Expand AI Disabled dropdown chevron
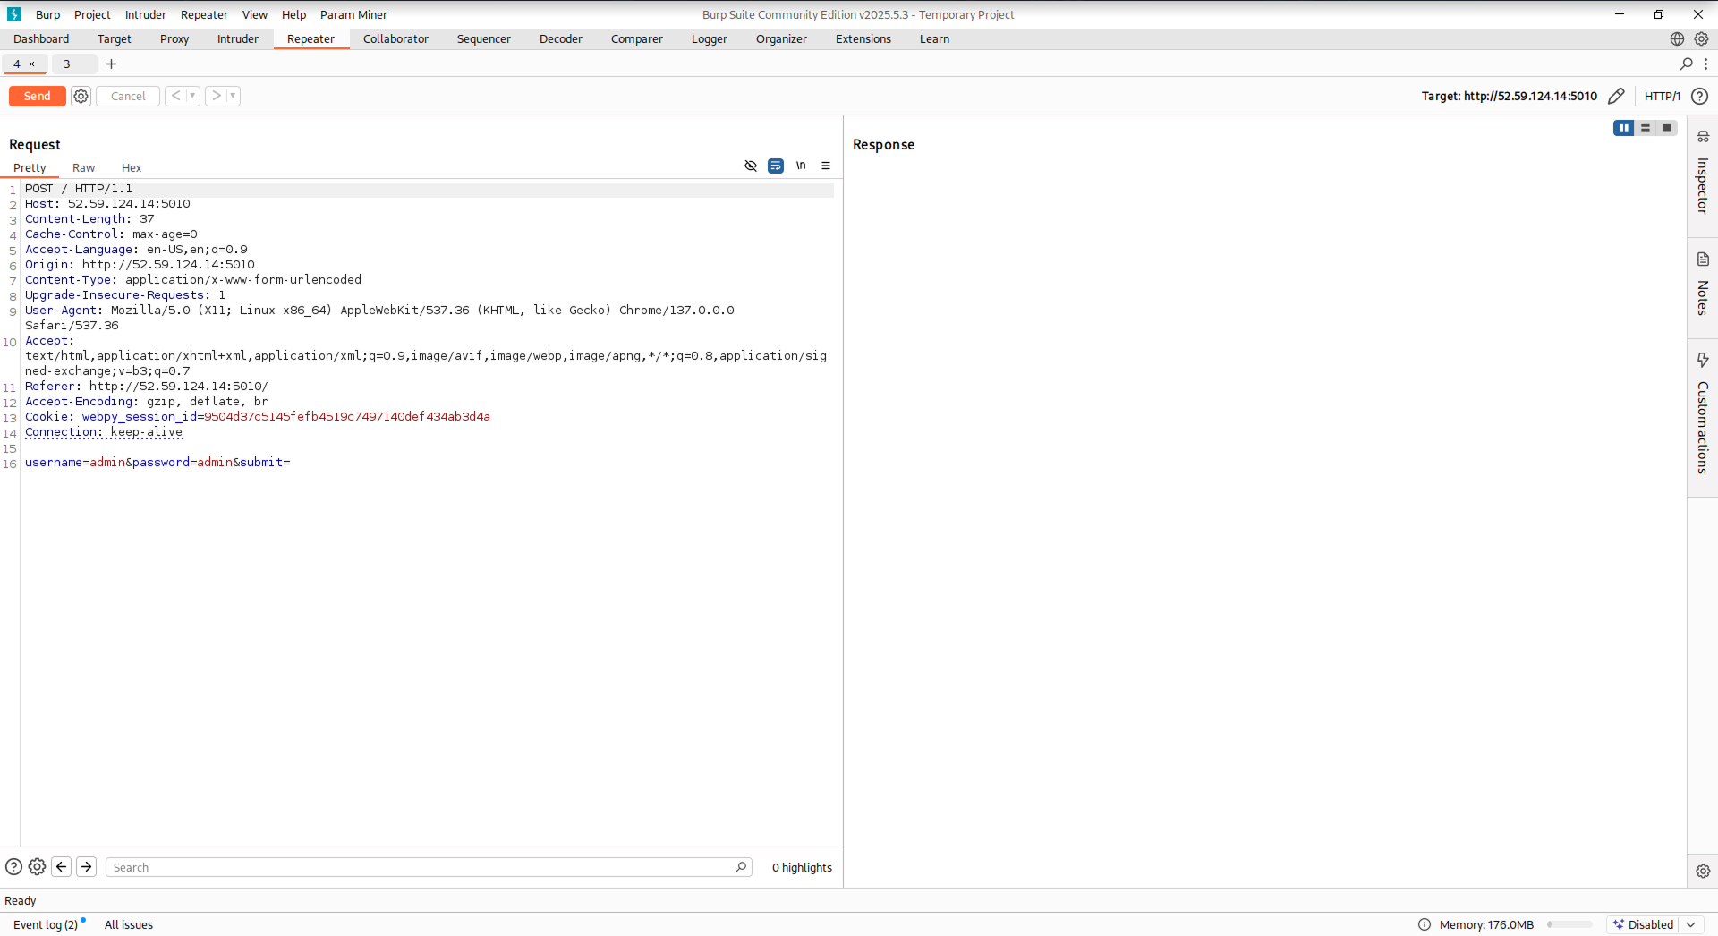This screenshot has width=1718, height=936. click(1690, 924)
